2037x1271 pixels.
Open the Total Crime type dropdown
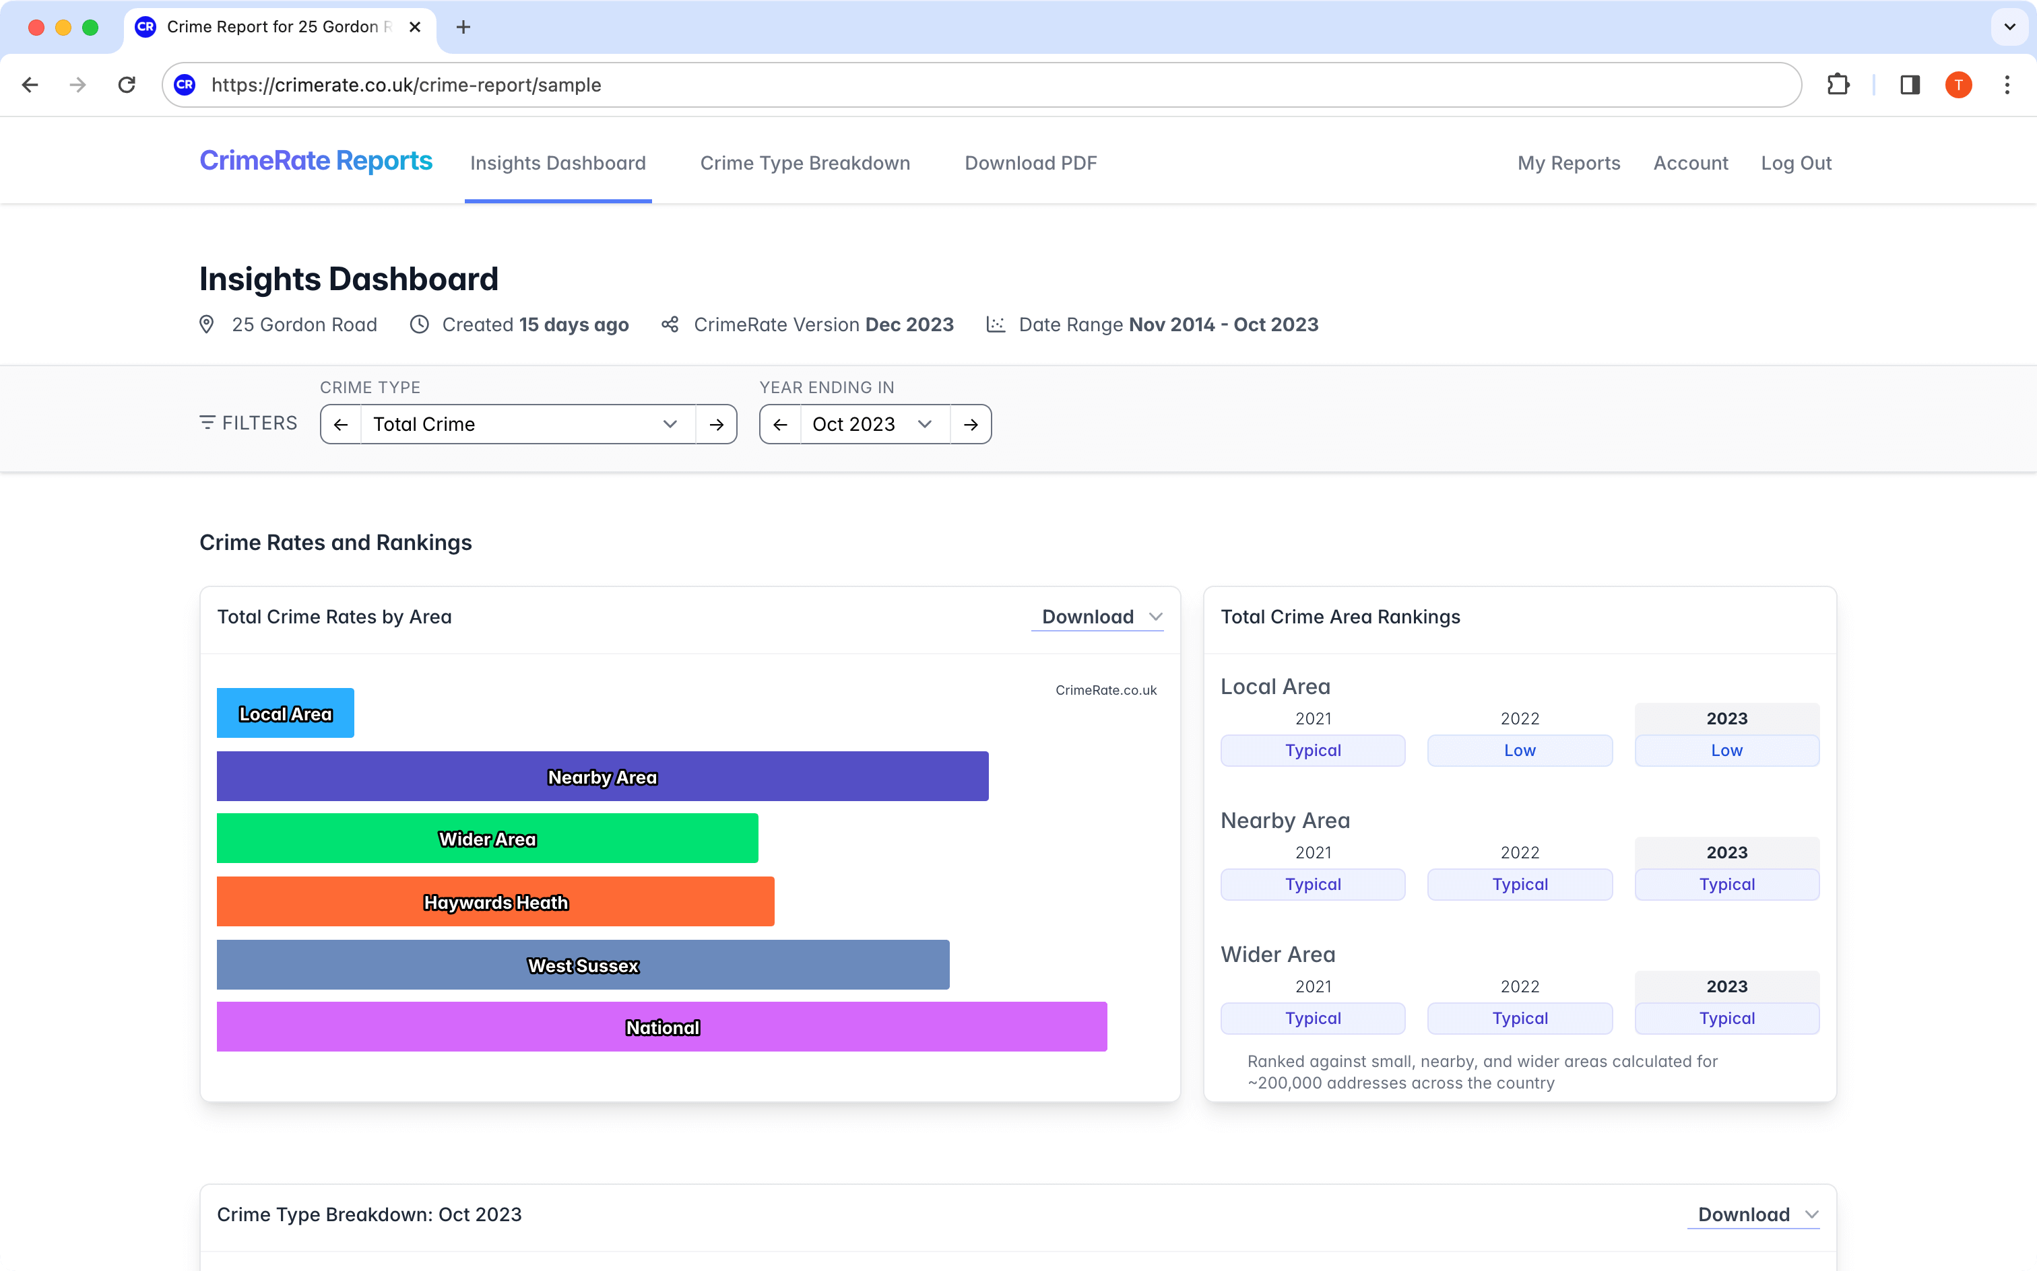tap(528, 425)
